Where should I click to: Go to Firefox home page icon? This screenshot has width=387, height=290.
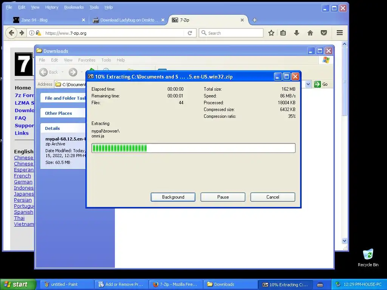310,33
